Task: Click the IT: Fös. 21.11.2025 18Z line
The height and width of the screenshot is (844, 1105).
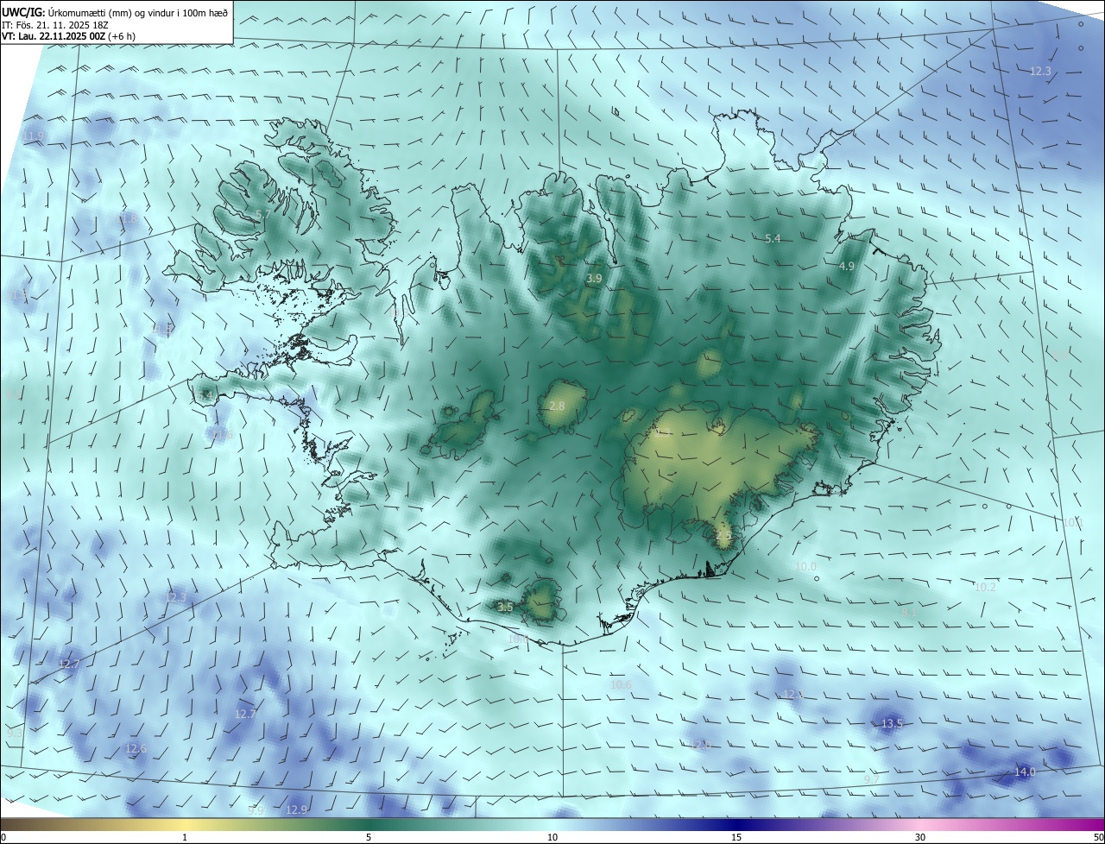Action: tap(54, 24)
